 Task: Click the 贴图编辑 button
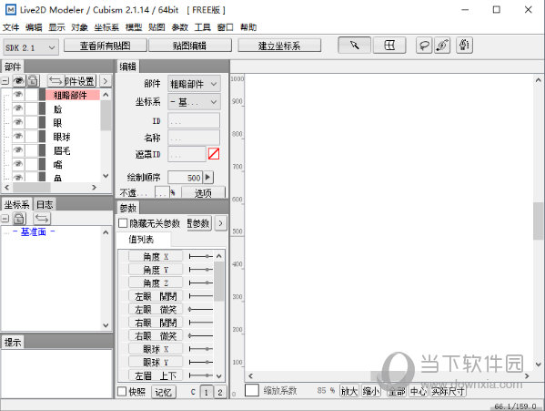[x=190, y=46]
